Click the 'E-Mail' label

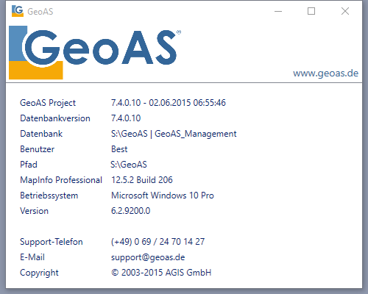click(x=32, y=257)
